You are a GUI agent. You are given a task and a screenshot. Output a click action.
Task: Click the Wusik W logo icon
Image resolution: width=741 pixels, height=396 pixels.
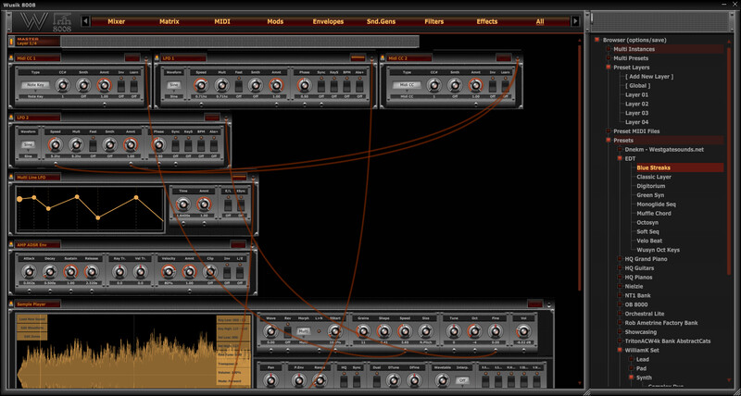(x=32, y=20)
